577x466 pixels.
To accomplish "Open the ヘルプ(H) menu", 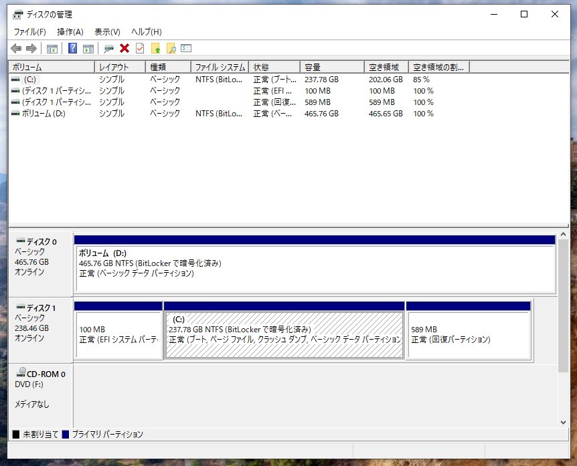I will (146, 31).
